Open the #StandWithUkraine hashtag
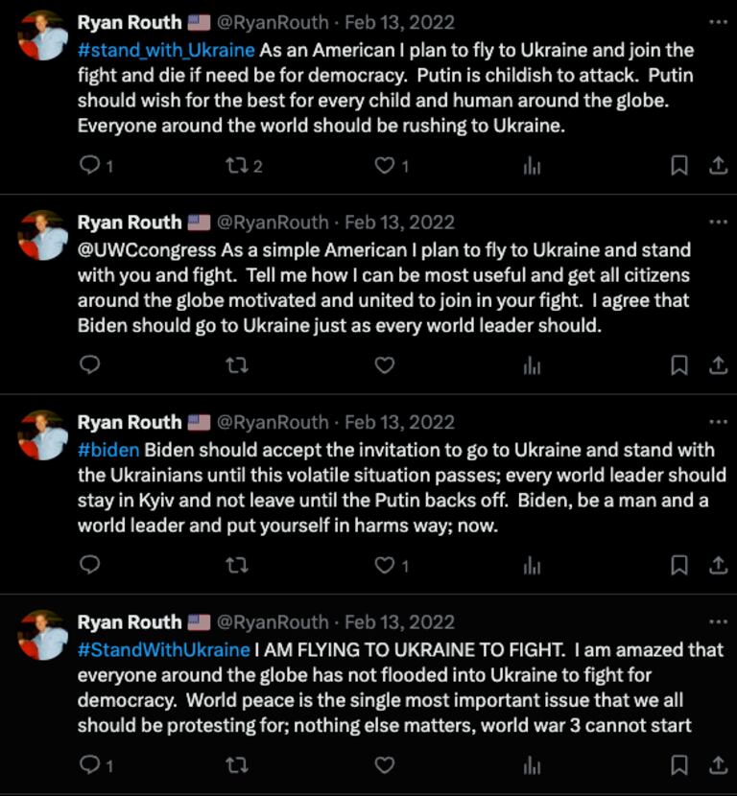Screen dimensions: 737x796 pyautogui.click(x=162, y=649)
